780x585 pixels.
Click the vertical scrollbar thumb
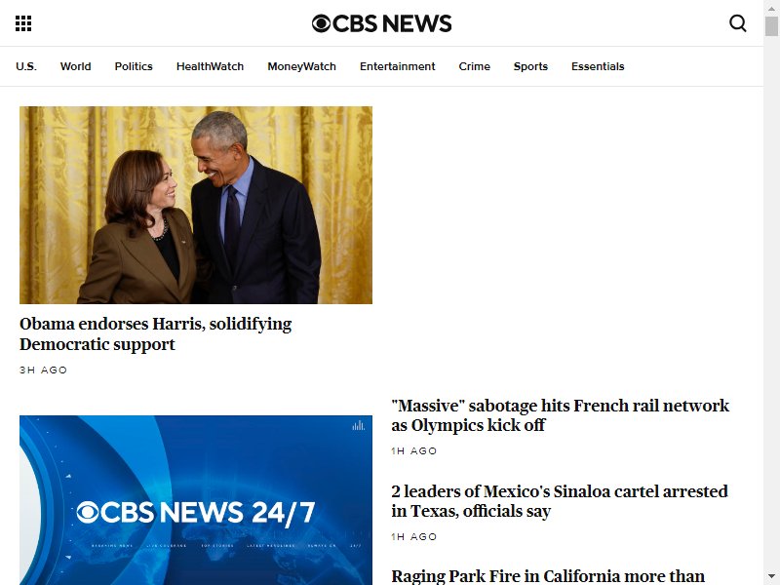pyautogui.click(x=771, y=26)
